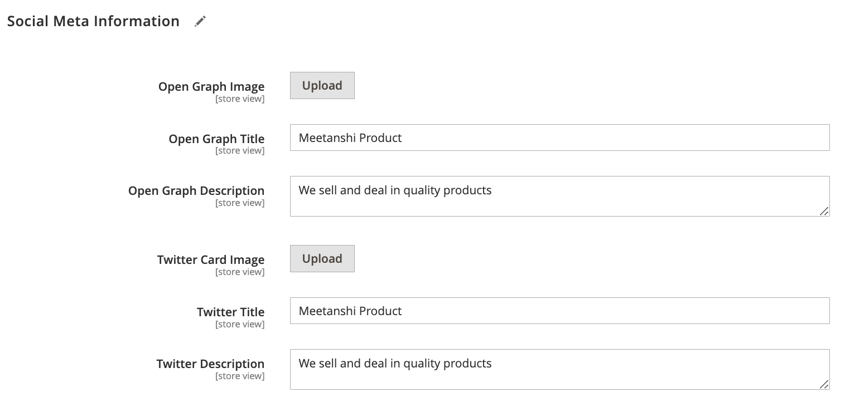Click the Open Graph Description field label
Screen dimensions: 850x412
(x=196, y=190)
